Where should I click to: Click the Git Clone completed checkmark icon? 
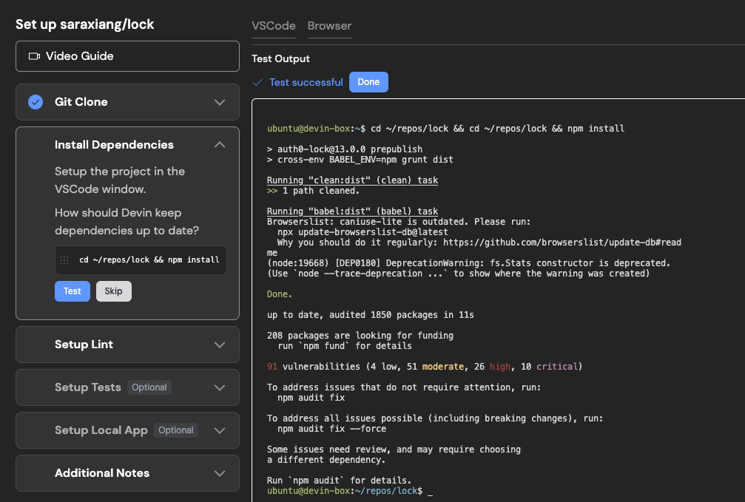(x=36, y=102)
